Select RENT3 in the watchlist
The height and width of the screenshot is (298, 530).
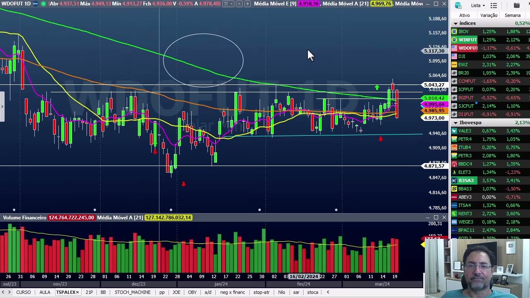(x=465, y=214)
